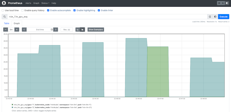Open the metrics explorer globe icon

pos(215,17)
